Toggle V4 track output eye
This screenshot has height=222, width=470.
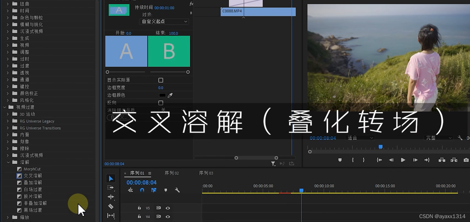(x=168, y=216)
